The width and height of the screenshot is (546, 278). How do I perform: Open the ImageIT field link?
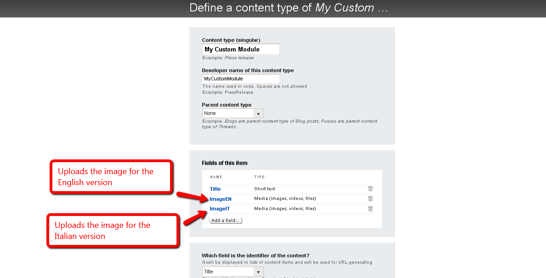click(x=220, y=209)
